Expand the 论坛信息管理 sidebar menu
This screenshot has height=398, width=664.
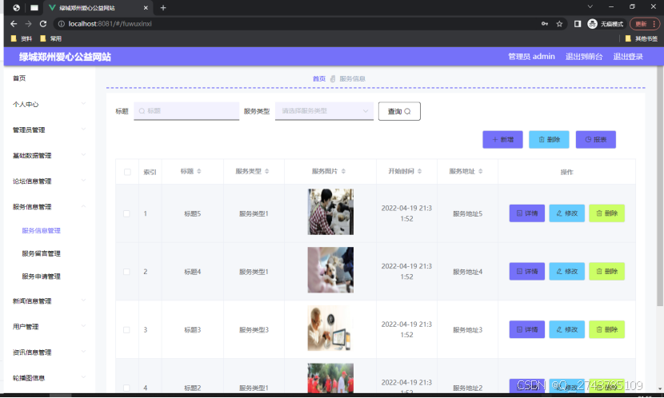coord(49,181)
